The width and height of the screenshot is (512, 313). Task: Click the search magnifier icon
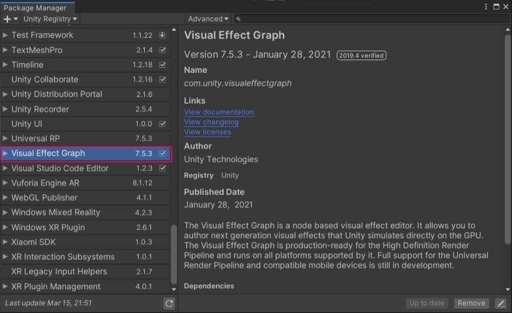coord(239,19)
